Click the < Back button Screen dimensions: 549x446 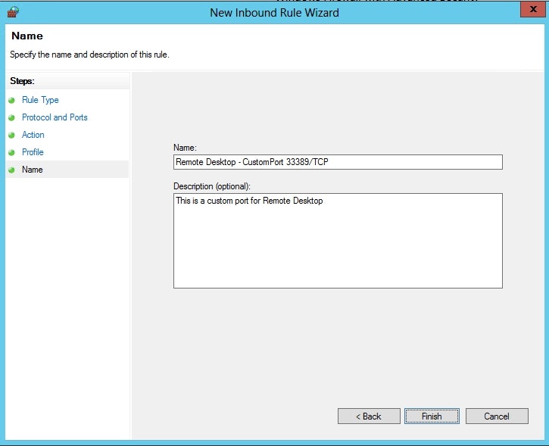coord(369,416)
